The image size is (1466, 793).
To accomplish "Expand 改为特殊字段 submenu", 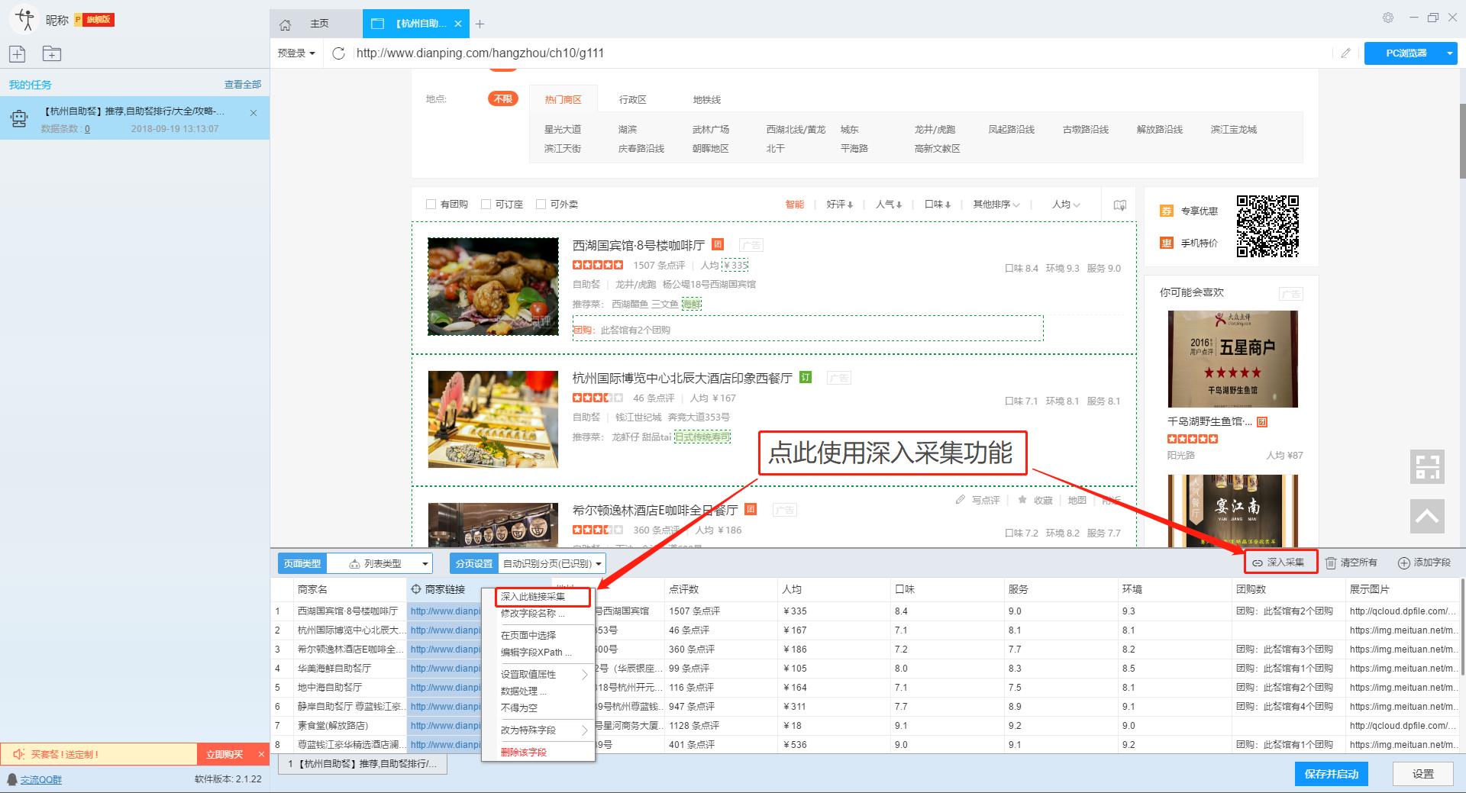I will pyautogui.click(x=538, y=730).
